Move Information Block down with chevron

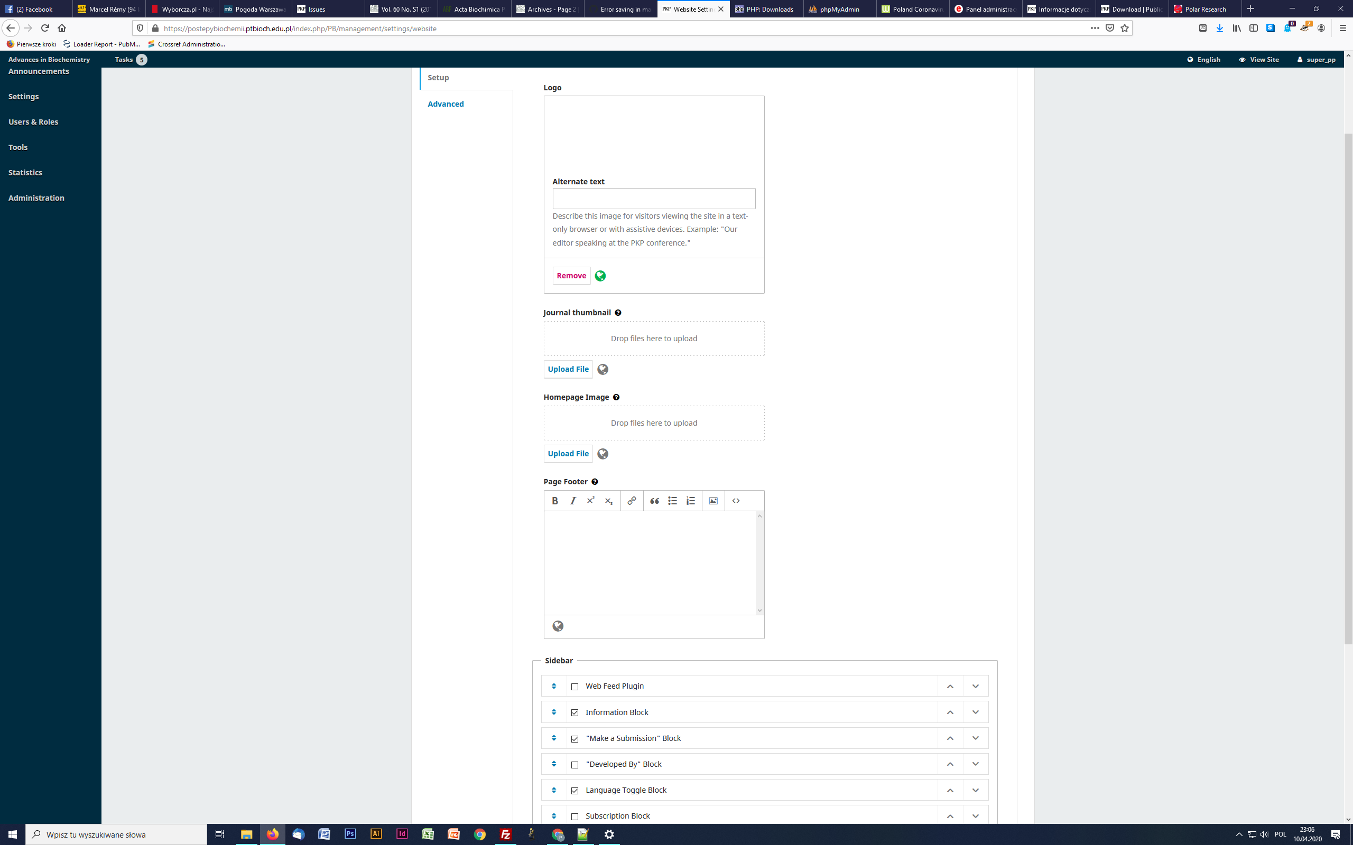point(976,712)
